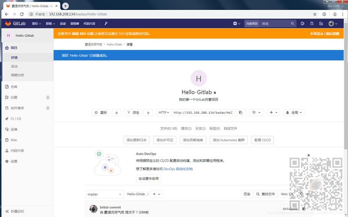Open 文件(82 KB) link
The image size is (348, 217).
[x=169, y=128]
